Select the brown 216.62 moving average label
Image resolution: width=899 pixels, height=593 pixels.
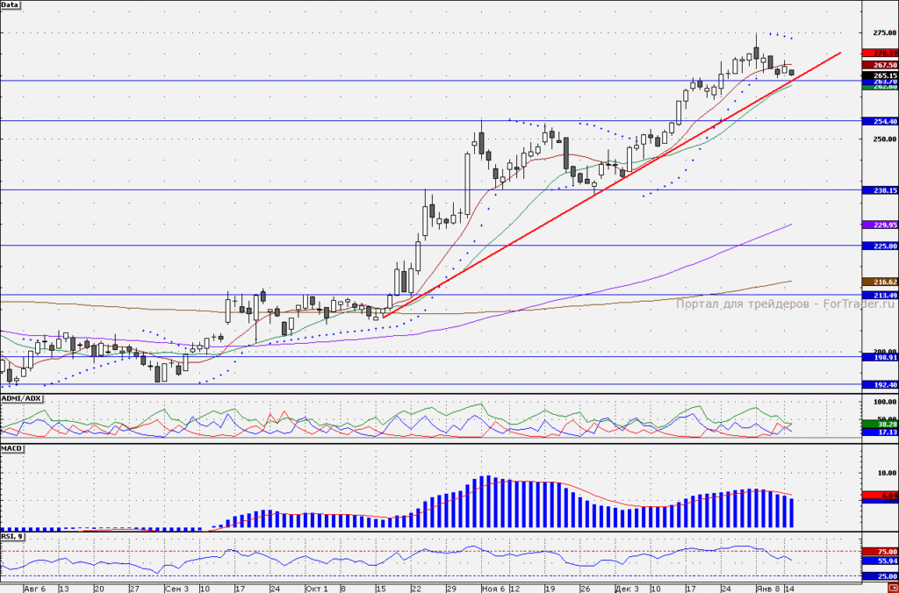[x=880, y=282]
